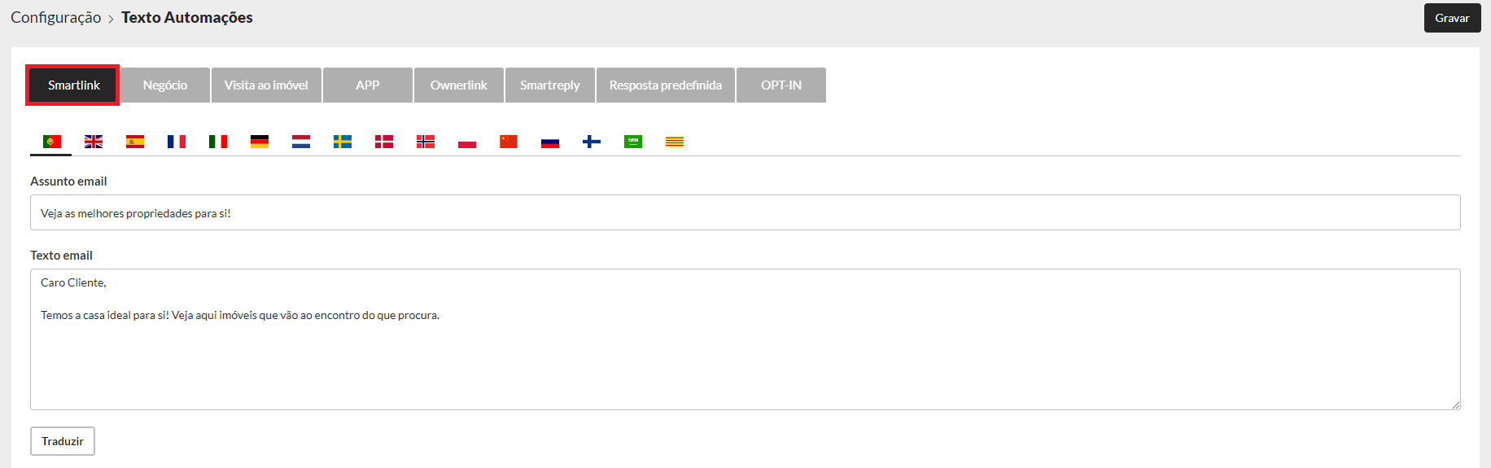This screenshot has height=468, width=1491.
Task: Select the Finnish flag language
Action: [592, 142]
